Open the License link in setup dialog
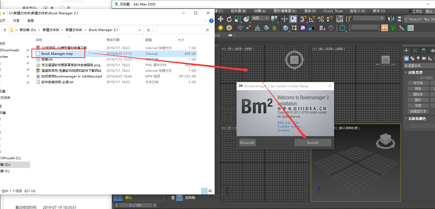The width and height of the screenshot is (435, 209). [283, 130]
